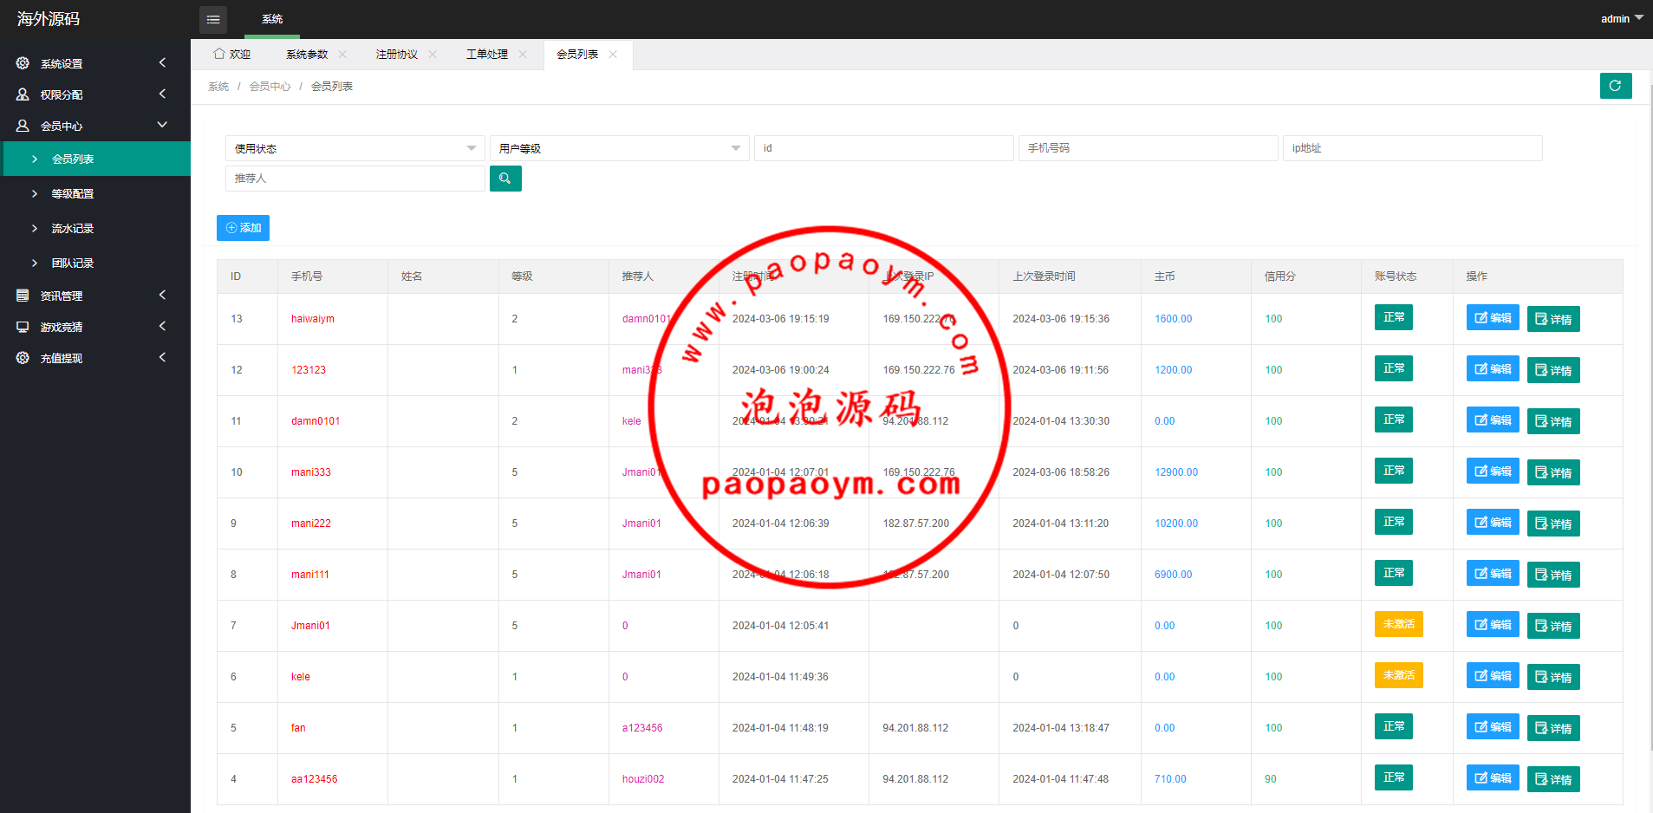Click the blue 添加 button
This screenshot has height=813, width=1653.
pos(243,228)
